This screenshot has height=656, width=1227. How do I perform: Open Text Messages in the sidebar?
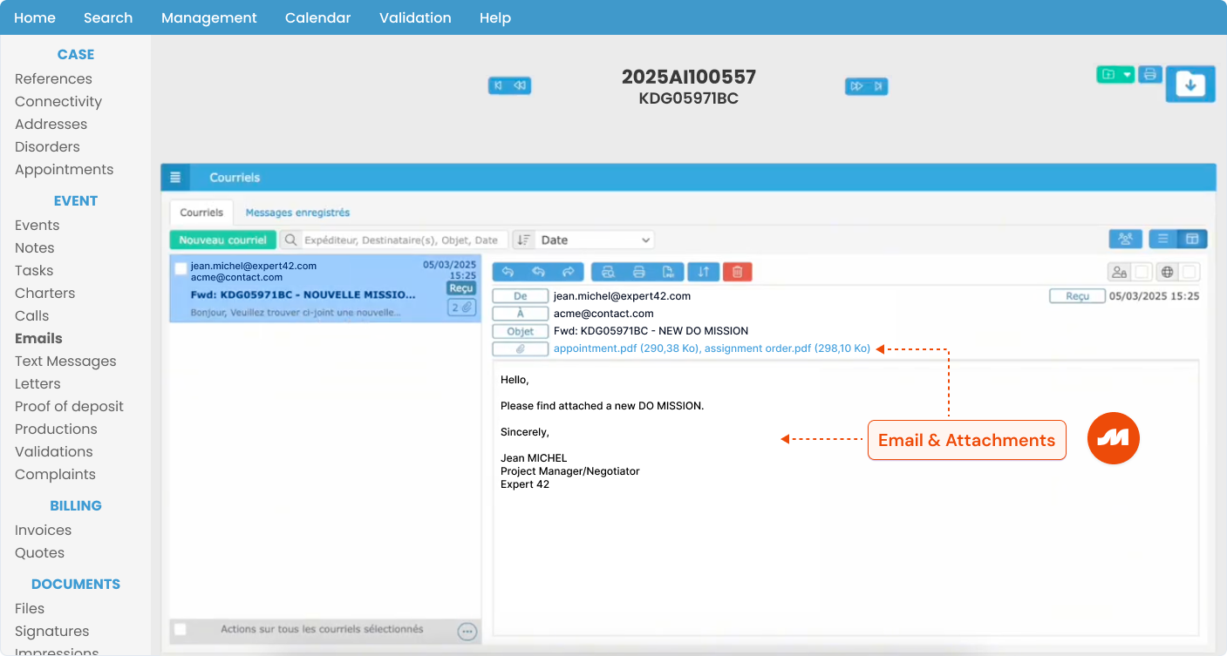click(65, 361)
